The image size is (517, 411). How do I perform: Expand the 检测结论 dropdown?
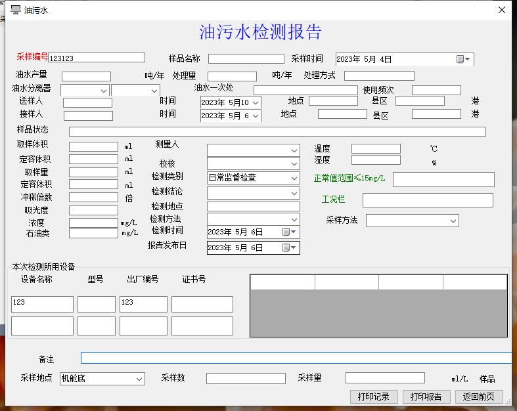tap(294, 194)
